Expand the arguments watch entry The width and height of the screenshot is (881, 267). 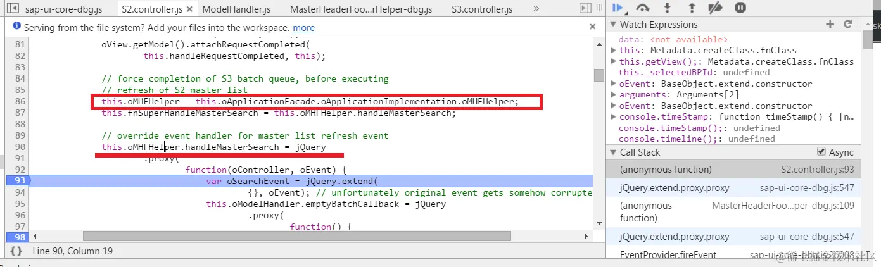coord(612,95)
